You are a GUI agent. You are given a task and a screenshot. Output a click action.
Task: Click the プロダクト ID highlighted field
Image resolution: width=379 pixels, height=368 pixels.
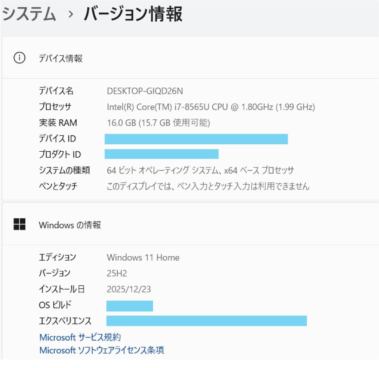tap(161, 154)
